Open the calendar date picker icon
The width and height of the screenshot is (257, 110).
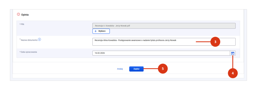233,53
